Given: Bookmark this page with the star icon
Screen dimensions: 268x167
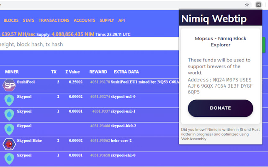Looking at the screenshot, I should click(247, 5).
